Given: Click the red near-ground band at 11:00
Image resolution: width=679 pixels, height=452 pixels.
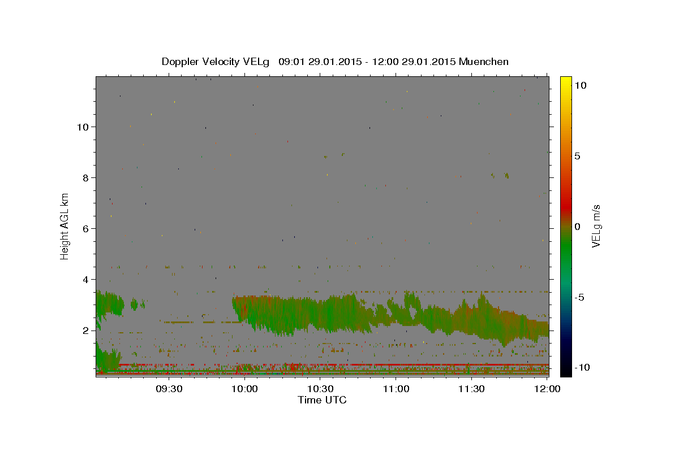Looking at the screenshot, I should point(396,364).
